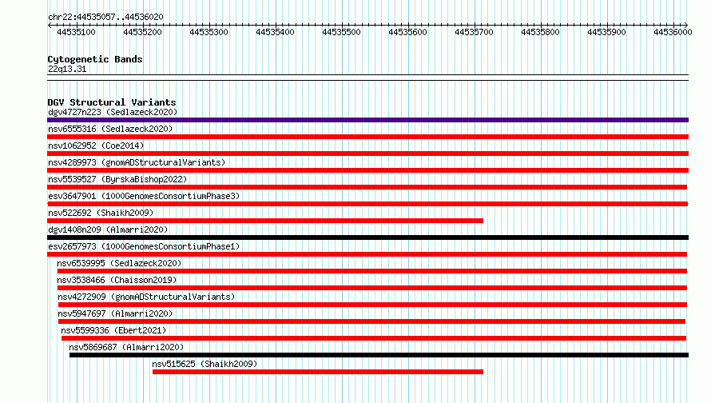Click the red esv2657973 variant bar

(x=367, y=254)
